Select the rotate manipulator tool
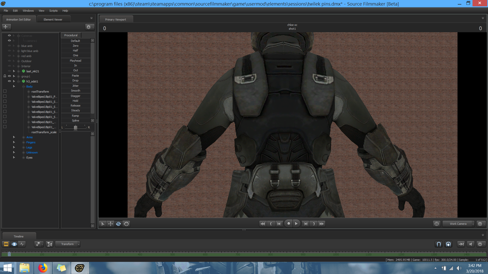 coord(118,224)
